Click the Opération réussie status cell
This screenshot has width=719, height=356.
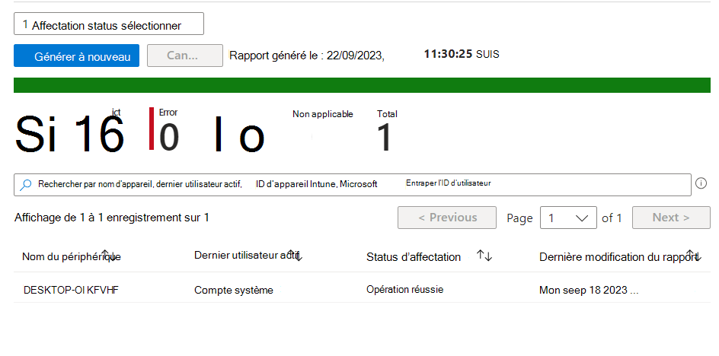pos(404,290)
